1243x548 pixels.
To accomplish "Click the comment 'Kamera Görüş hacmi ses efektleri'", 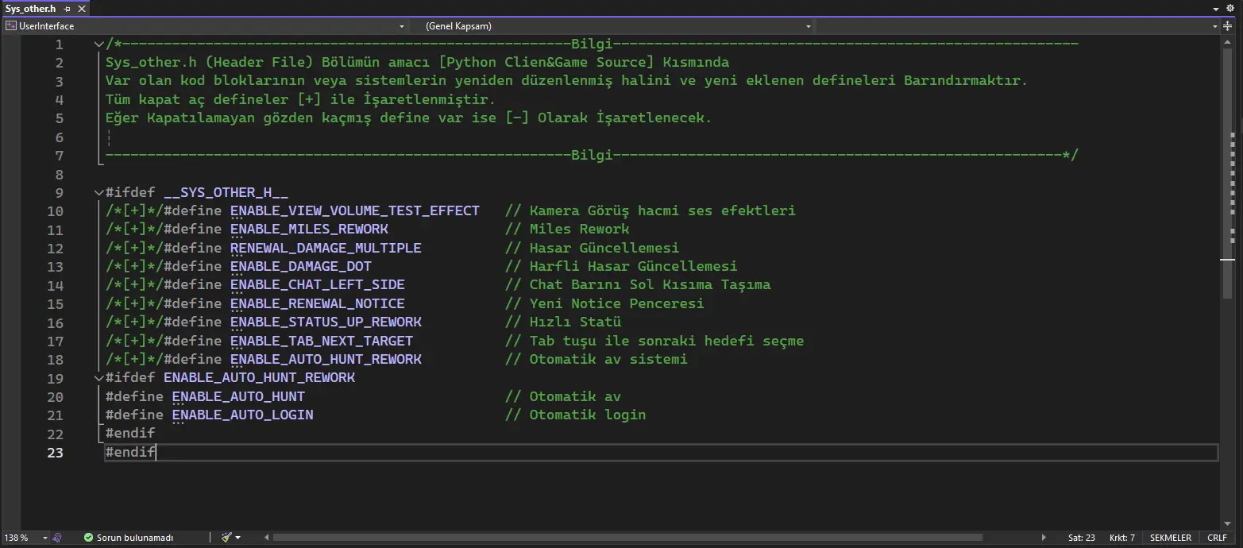I will (662, 211).
